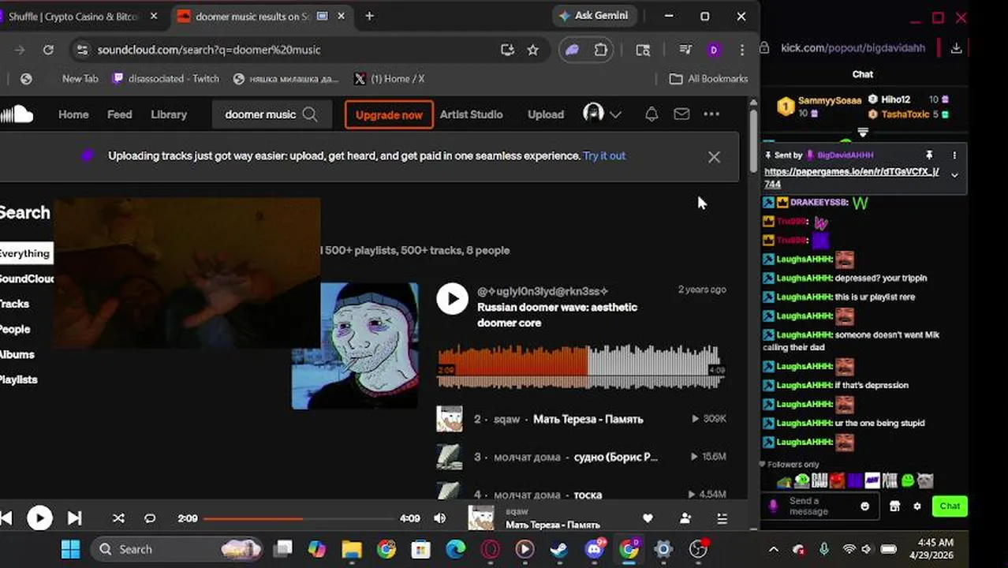Open pinned papergames.io link in chat
The image size is (1008, 568).
(851, 177)
